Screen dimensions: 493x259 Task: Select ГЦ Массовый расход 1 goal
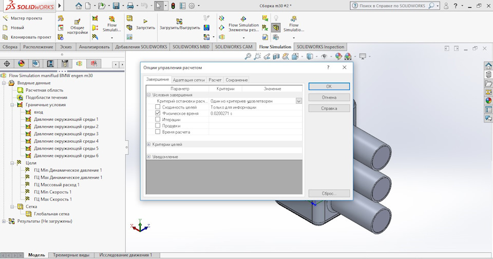pos(56,185)
